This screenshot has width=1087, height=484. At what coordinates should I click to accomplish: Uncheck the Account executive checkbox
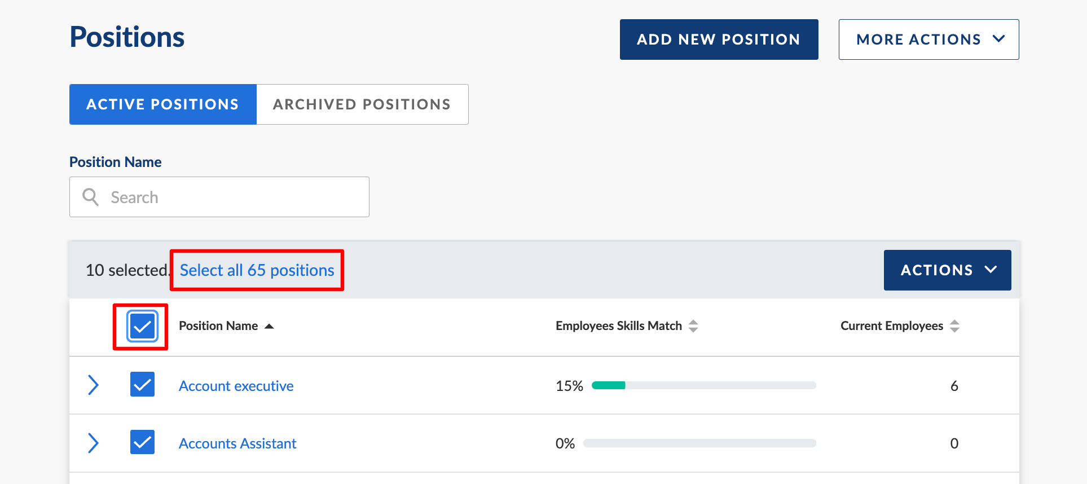pos(142,384)
